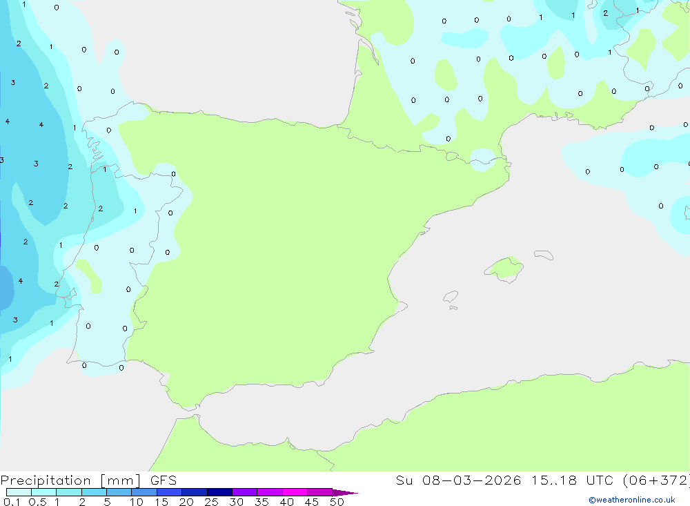The width and height of the screenshot is (690, 506).
Task: Pick the 1–2 mm legend color box
Action: (68, 492)
